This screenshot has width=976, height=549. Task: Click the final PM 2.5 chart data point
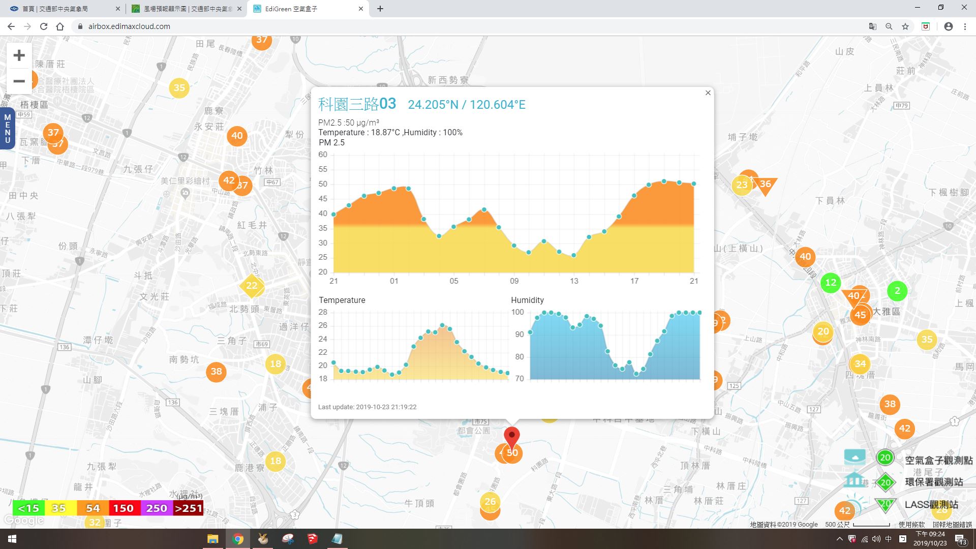click(694, 184)
